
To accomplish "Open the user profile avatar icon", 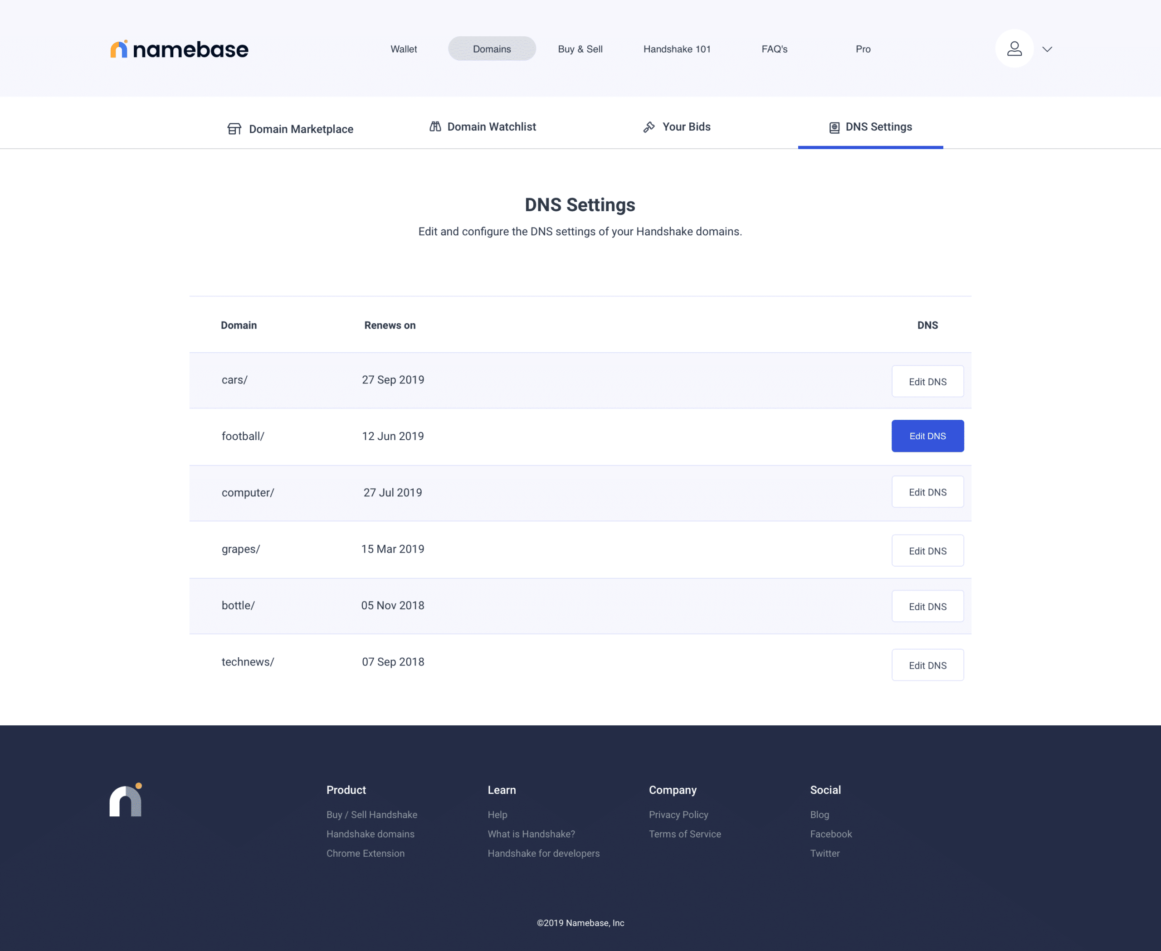I will point(1014,49).
